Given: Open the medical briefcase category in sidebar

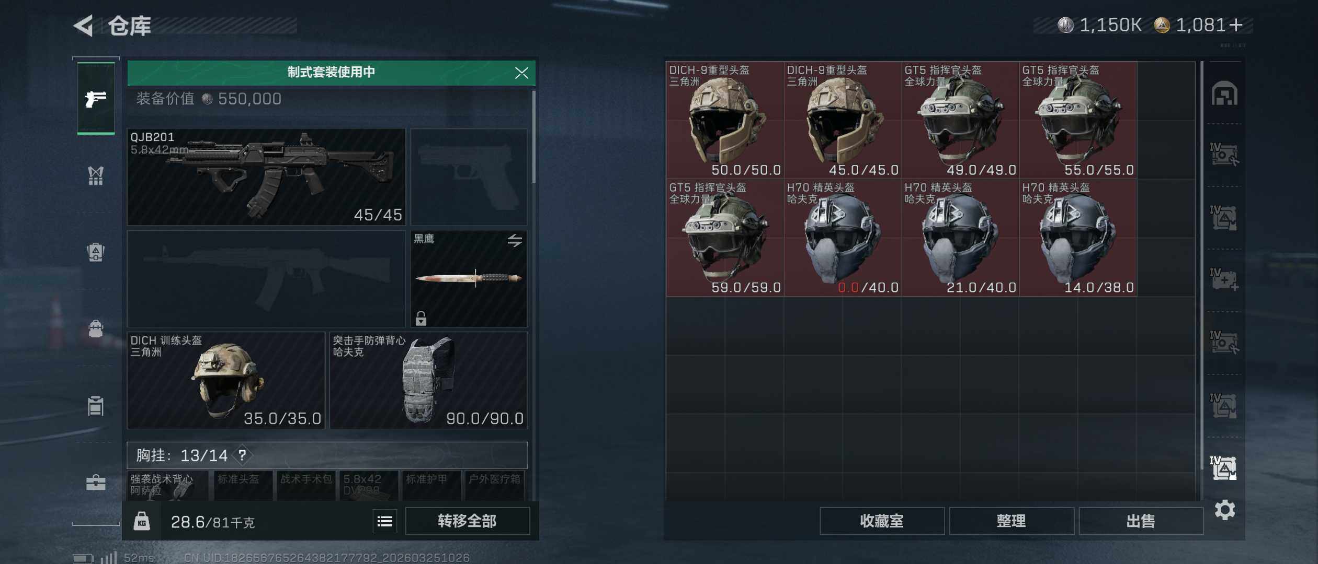Looking at the screenshot, I should (x=96, y=482).
